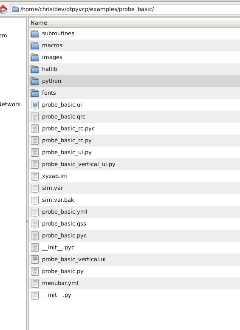The image size is (240, 330).
Task: Click the fonts folder icon
Action: click(35, 93)
